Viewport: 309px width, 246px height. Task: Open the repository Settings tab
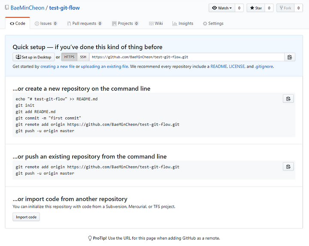tap(213, 24)
